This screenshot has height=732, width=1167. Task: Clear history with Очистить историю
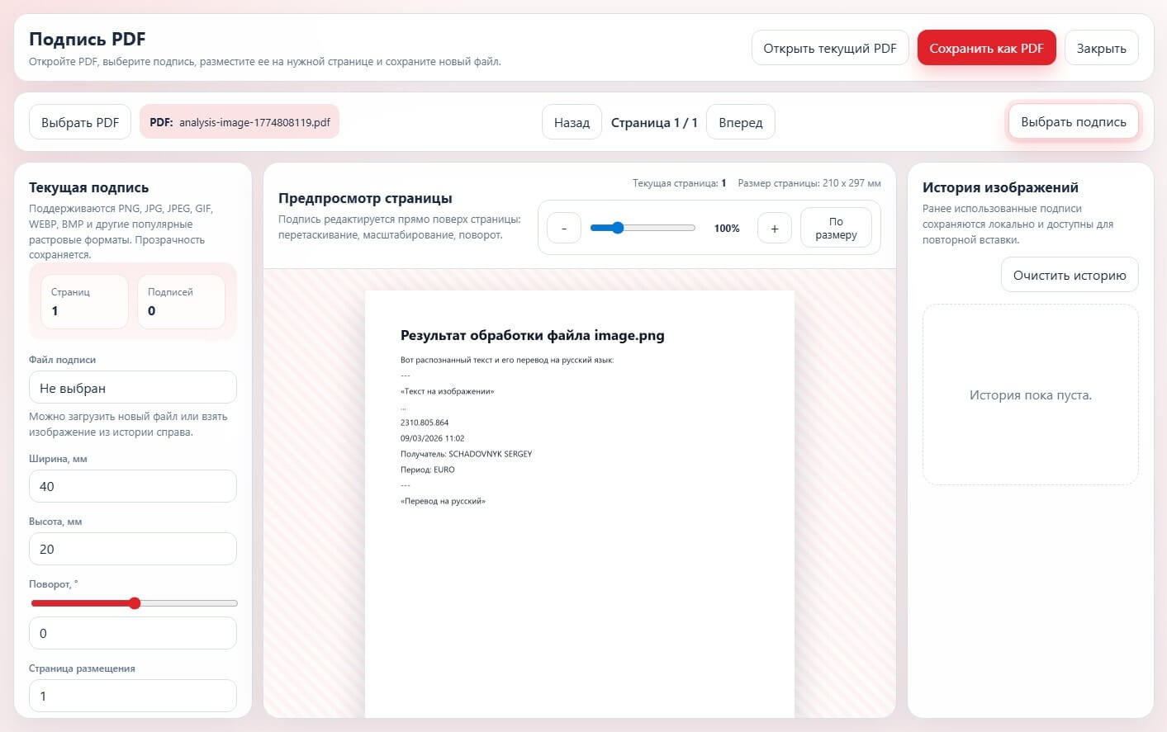[x=1070, y=275]
